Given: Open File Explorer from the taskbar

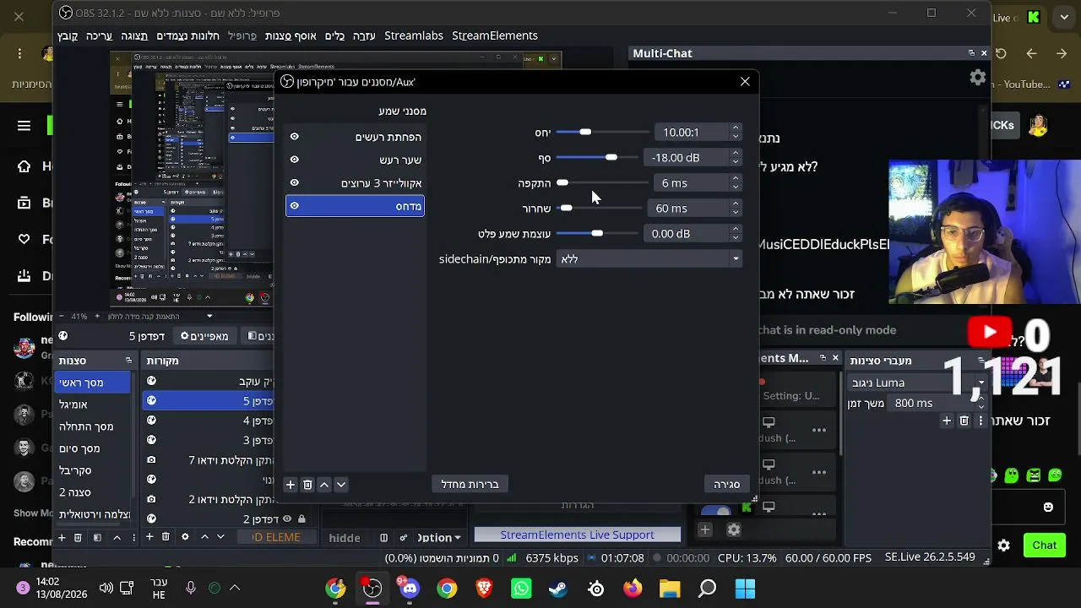Looking at the screenshot, I should click(x=670, y=589).
